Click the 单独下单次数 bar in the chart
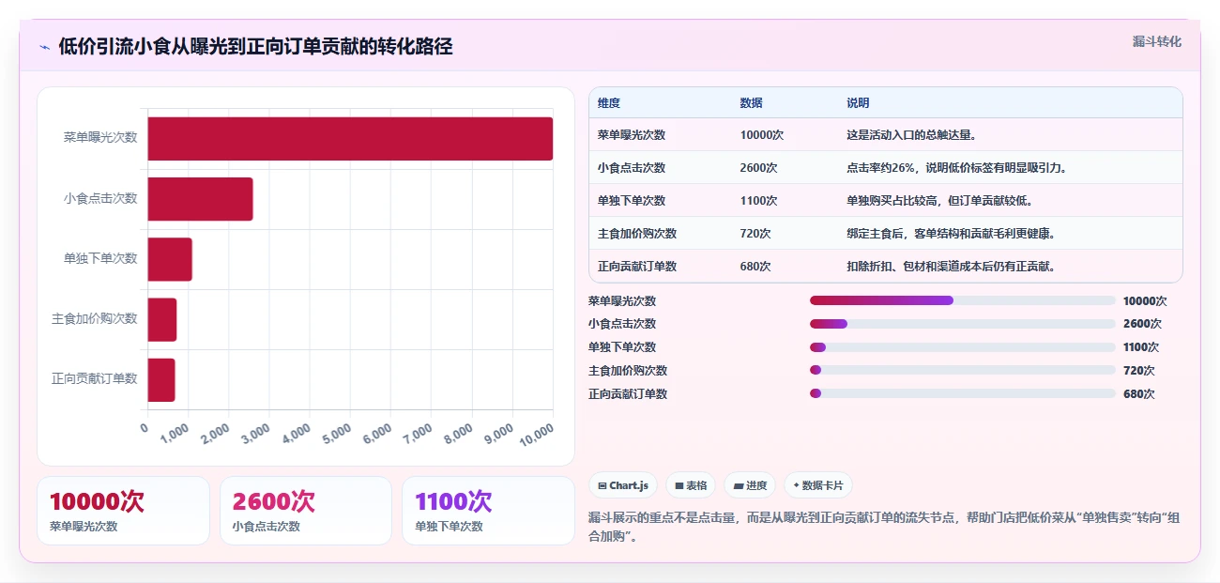The image size is (1220, 583). (x=170, y=259)
